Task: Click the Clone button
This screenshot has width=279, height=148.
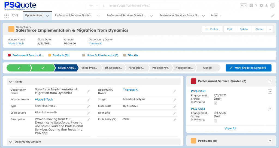Action: click(x=259, y=29)
